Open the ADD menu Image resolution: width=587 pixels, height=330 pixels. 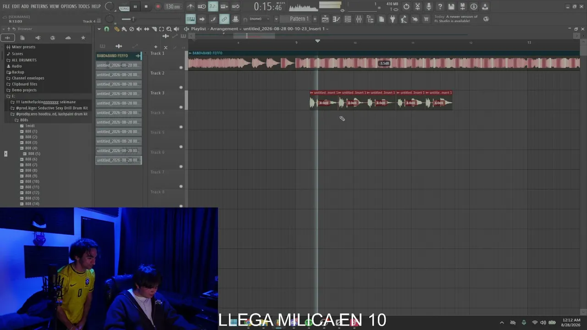coord(25,6)
